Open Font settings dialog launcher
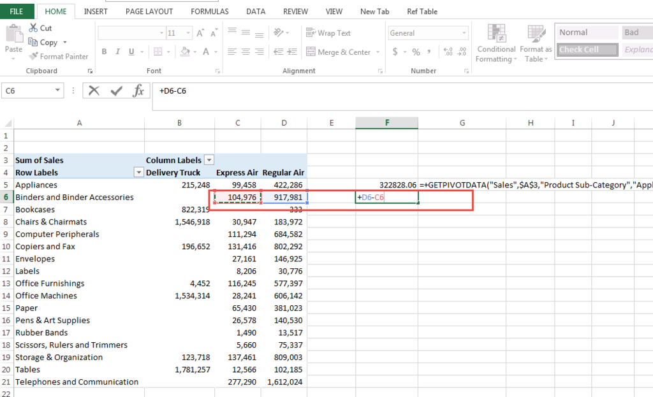Viewport: 653px width, 397px height. (x=217, y=71)
